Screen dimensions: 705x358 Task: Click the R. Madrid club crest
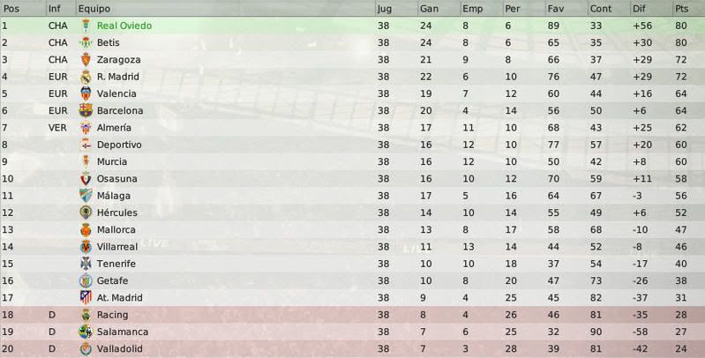(x=86, y=77)
